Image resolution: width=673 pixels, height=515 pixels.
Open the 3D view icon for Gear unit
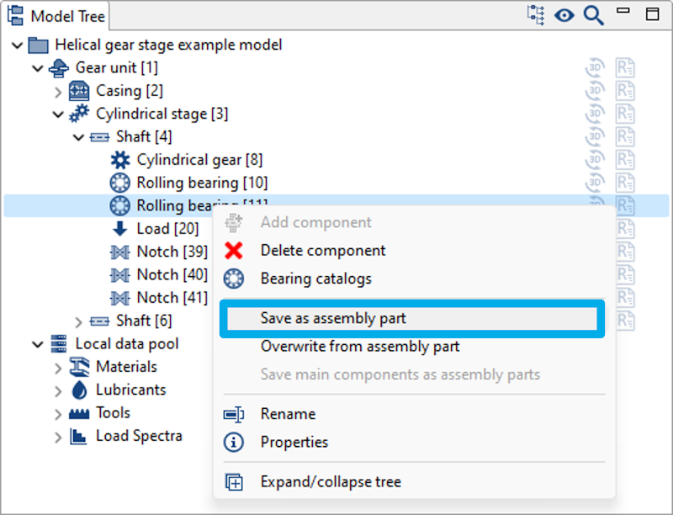tap(595, 67)
